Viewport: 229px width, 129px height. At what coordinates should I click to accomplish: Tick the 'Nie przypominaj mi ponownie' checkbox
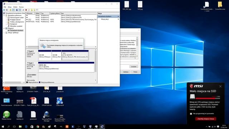[x=191, y=114]
